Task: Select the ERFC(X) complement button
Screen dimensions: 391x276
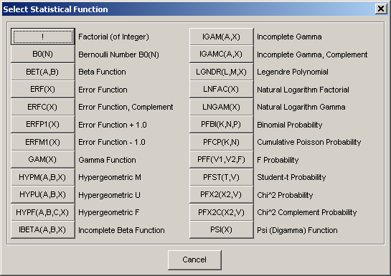Action: (42, 107)
